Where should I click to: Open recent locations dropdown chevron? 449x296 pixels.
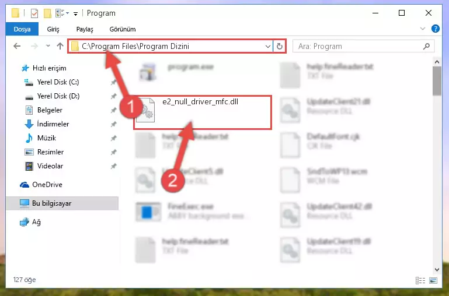48,45
